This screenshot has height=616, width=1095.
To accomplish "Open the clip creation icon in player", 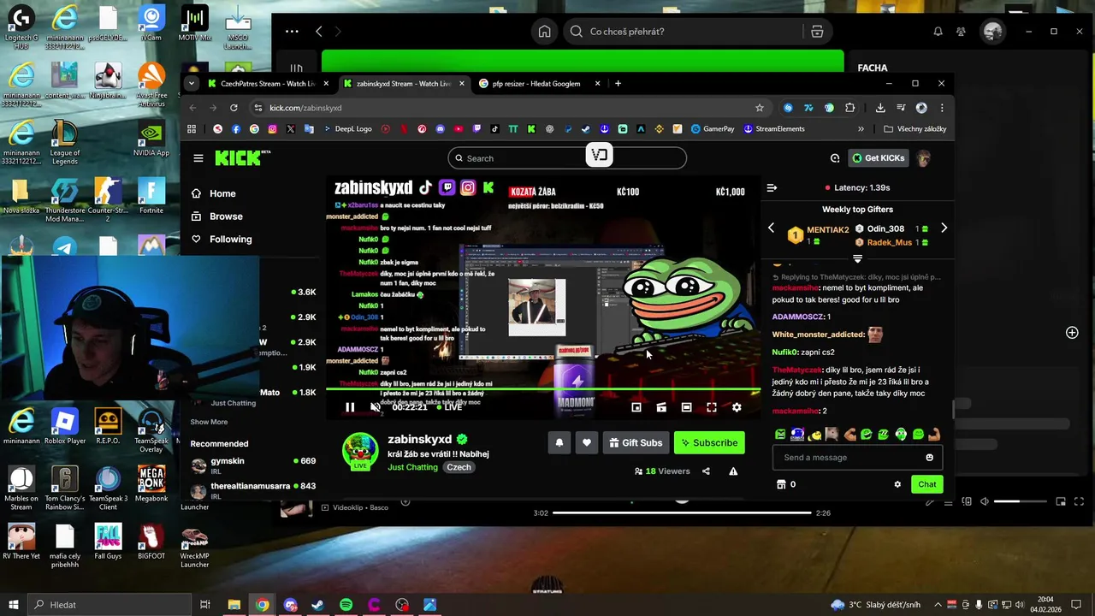I will [661, 407].
